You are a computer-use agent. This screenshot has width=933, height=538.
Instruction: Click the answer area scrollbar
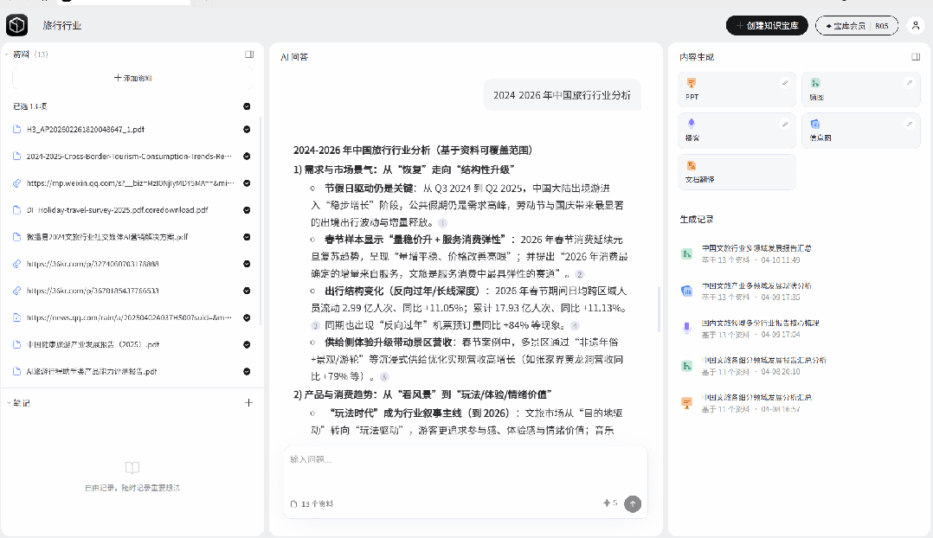click(659, 309)
